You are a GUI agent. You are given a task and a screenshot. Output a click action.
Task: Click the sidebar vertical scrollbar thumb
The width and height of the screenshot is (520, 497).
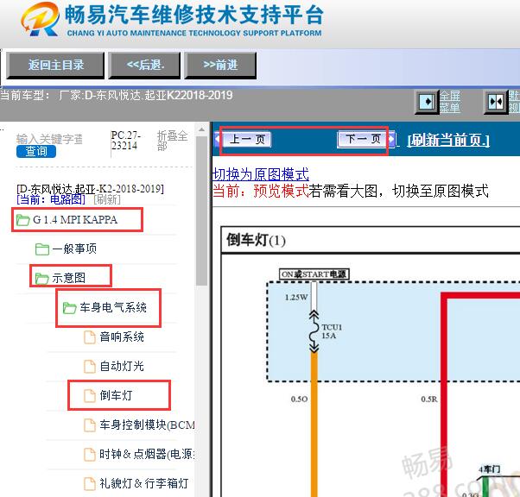201,211
